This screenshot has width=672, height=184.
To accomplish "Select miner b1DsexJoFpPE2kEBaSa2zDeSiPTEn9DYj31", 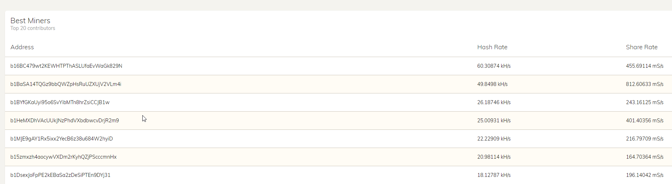I will (60, 175).
